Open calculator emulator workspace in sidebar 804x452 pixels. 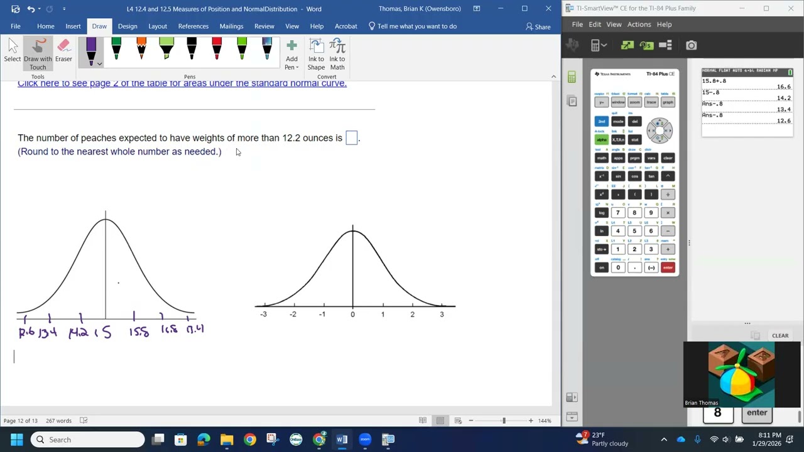click(x=572, y=77)
